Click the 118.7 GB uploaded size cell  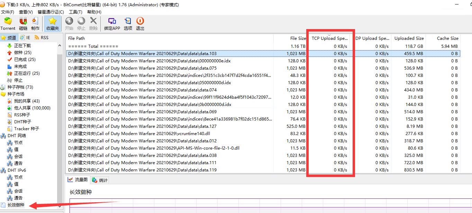click(414, 46)
